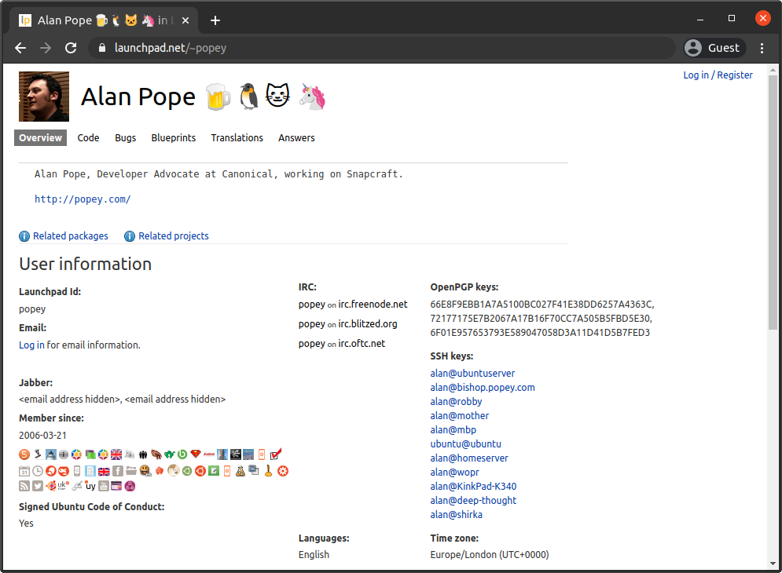
Task: Click the green teapot team badge
Action: tap(170, 454)
